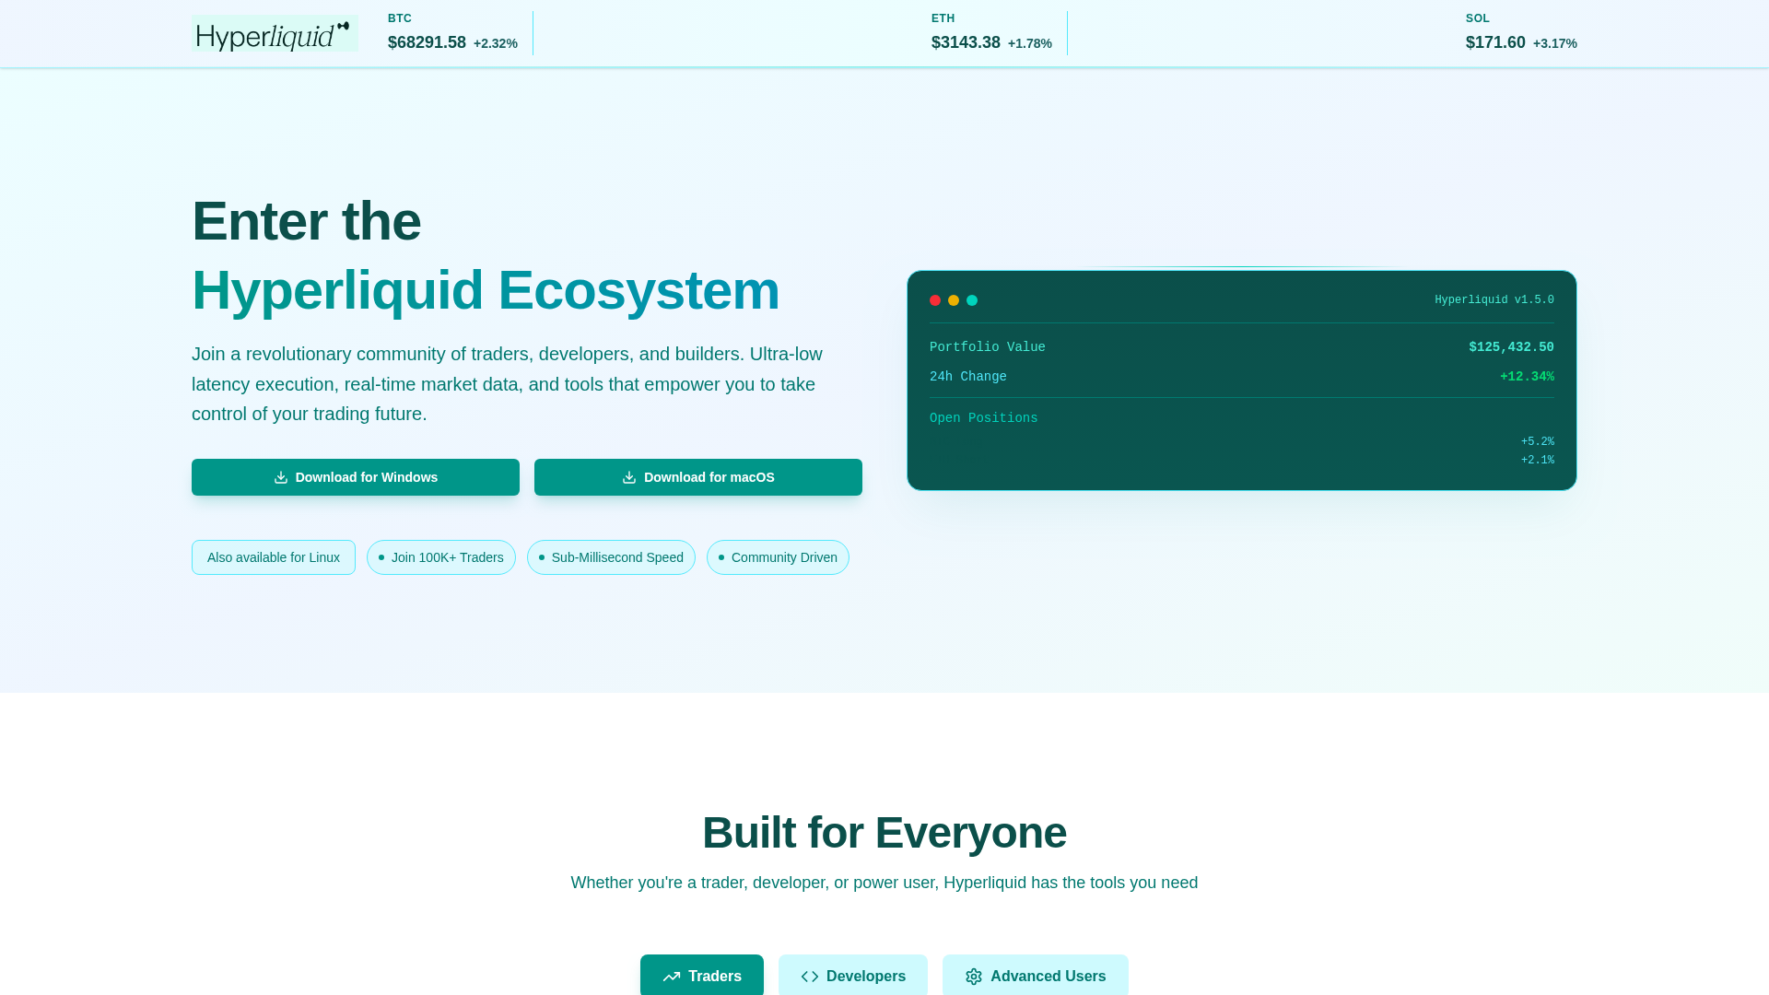Click the download icon in the Windows button
Screen dimensions: 1769x995
[x=281, y=477]
